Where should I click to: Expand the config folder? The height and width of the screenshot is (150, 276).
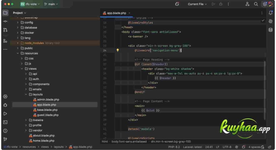pos(18,23)
